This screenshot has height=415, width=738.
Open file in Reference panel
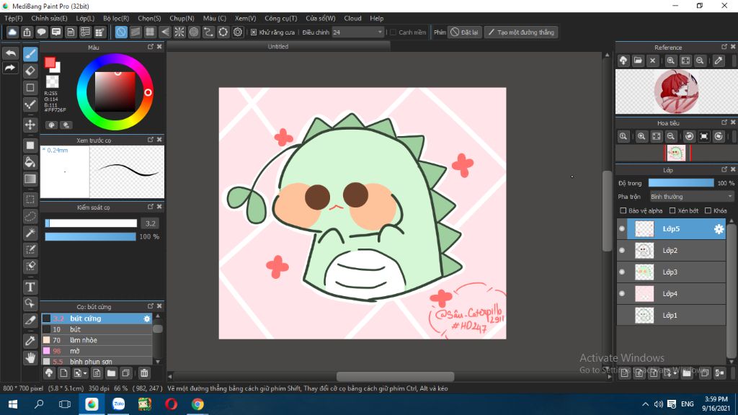(638, 61)
